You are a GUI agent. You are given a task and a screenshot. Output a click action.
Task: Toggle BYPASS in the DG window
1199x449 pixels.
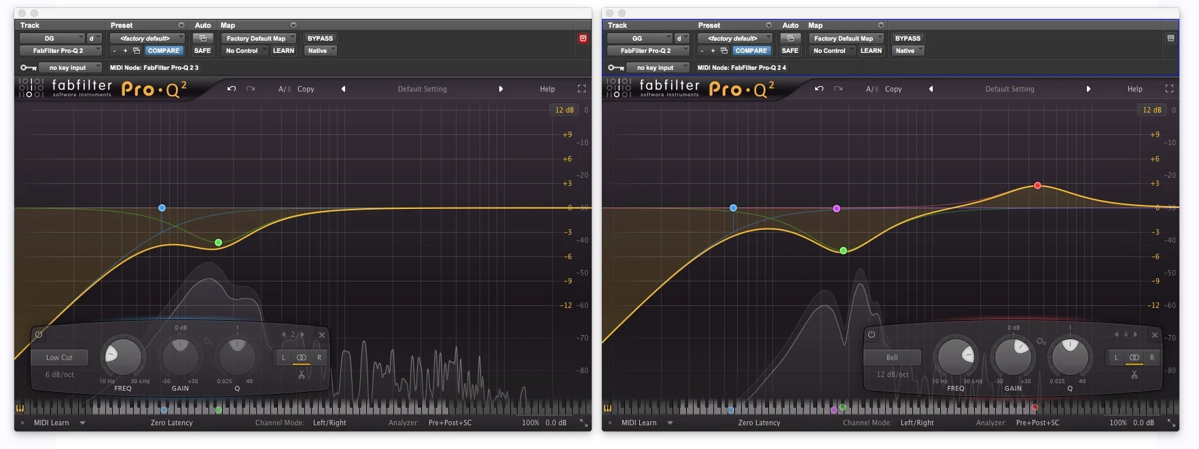[320, 39]
